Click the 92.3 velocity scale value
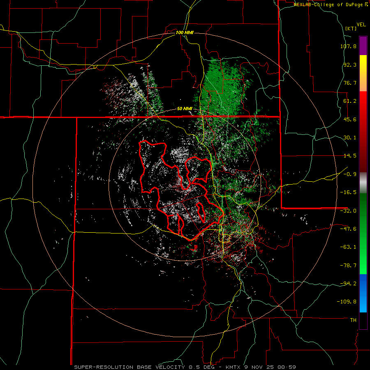The image size is (370, 370). tap(350, 65)
